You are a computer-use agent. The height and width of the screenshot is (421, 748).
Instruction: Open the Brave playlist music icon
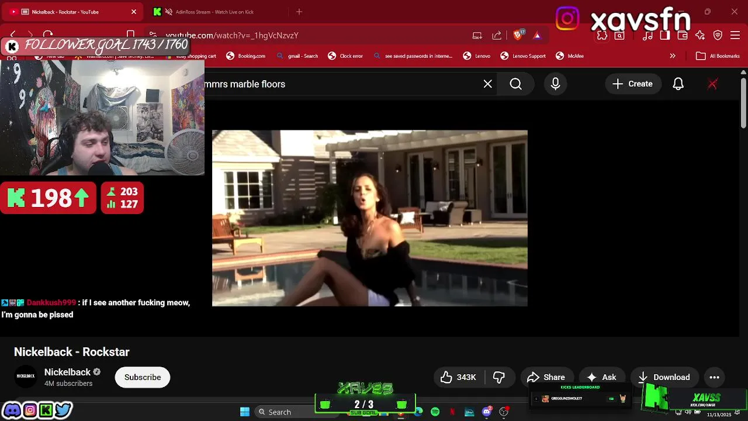click(647, 36)
